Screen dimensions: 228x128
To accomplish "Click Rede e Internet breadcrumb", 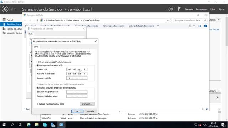I will coord(73,20).
